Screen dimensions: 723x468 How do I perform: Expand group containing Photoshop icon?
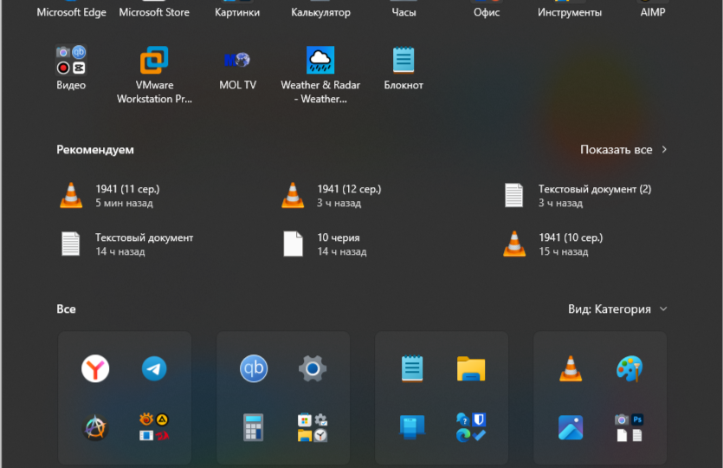click(x=629, y=427)
